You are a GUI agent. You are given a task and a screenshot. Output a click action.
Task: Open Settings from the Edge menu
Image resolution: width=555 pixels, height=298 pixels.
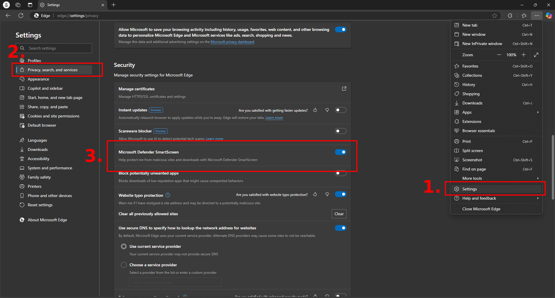click(x=496, y=189)
